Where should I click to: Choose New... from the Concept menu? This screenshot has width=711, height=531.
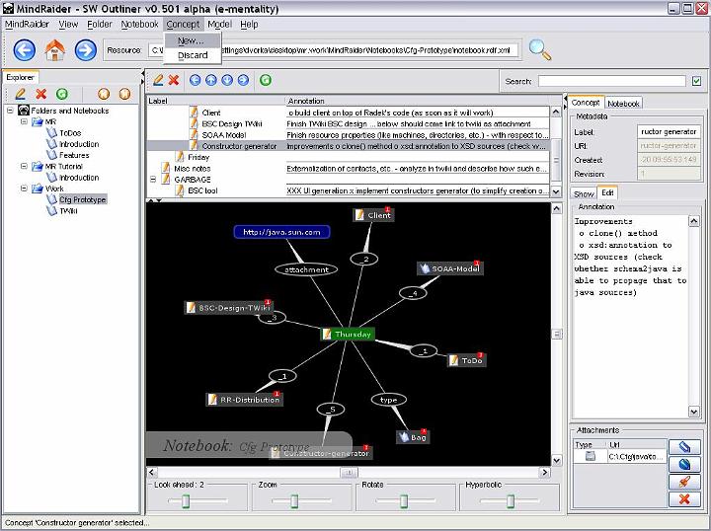click(x=193, y=40)
